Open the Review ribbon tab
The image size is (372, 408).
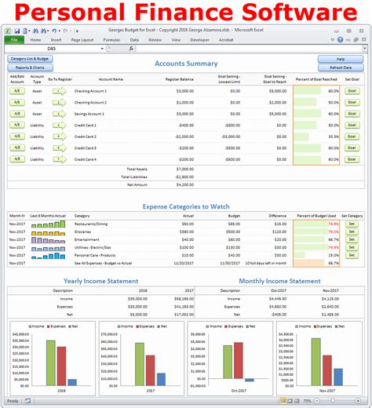155,40
